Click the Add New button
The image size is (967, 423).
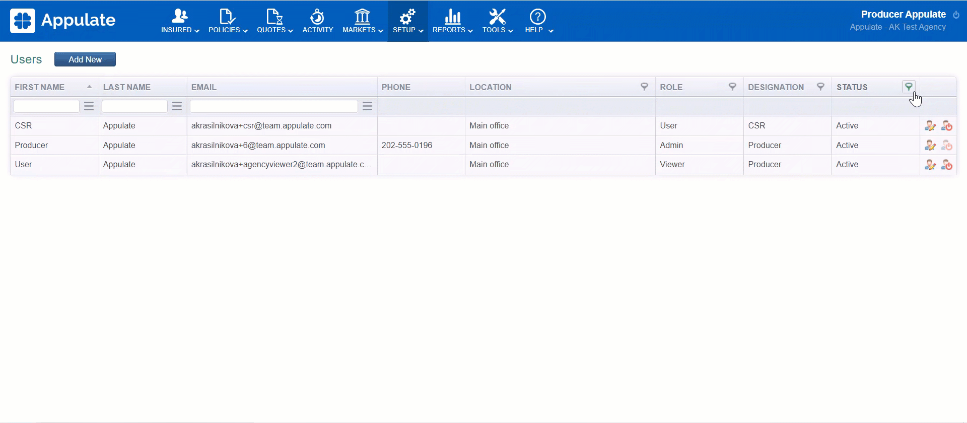85,59
